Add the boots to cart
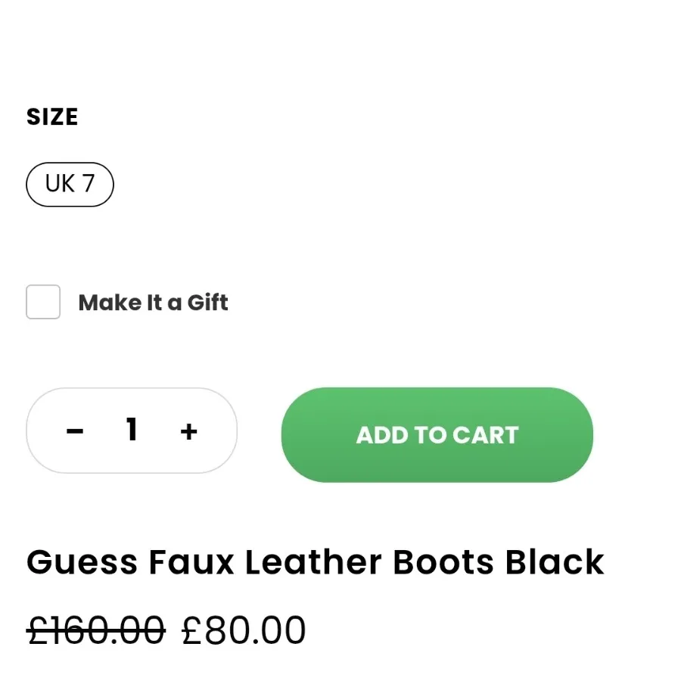The image size is (681, 681). [437, 435]
